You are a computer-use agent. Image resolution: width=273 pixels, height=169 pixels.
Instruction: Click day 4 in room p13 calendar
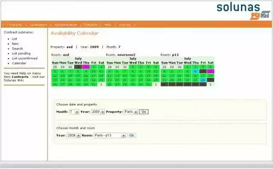point(210,67)
